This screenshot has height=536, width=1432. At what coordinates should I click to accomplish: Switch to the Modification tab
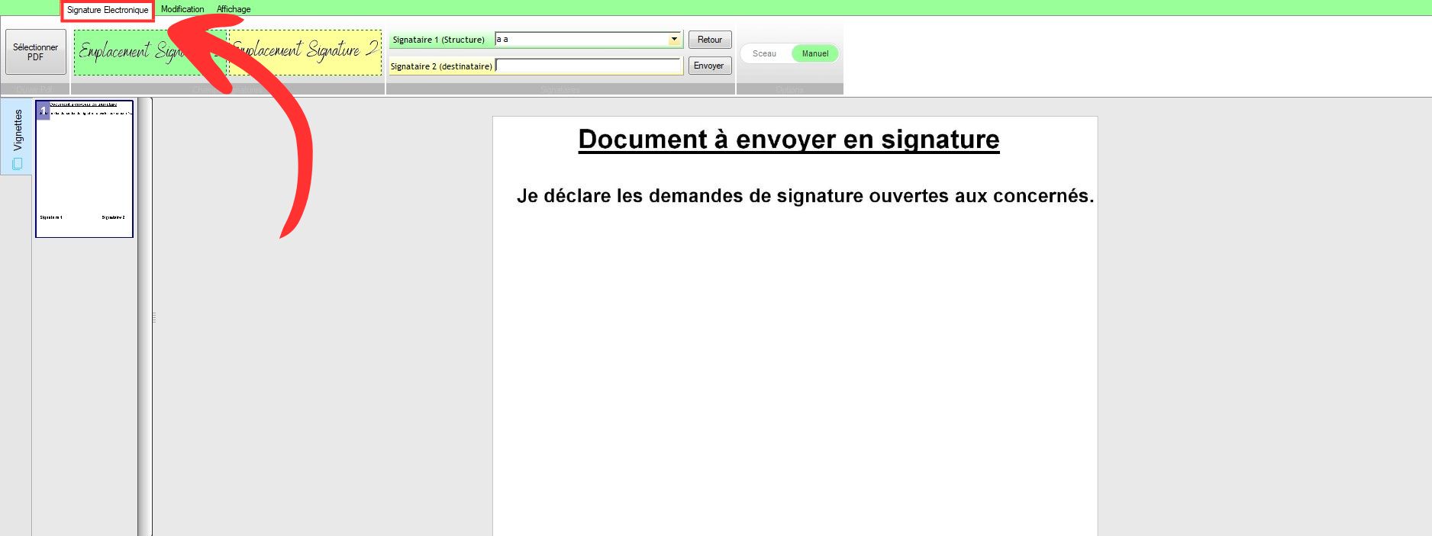pyautogui.click(x=182, y=9)
